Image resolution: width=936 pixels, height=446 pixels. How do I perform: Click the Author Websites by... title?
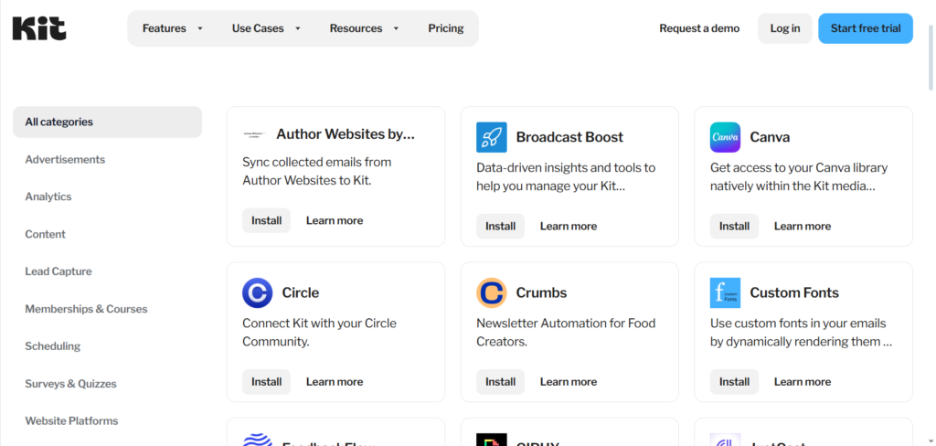pyautogui.click(x=345, y=134)
